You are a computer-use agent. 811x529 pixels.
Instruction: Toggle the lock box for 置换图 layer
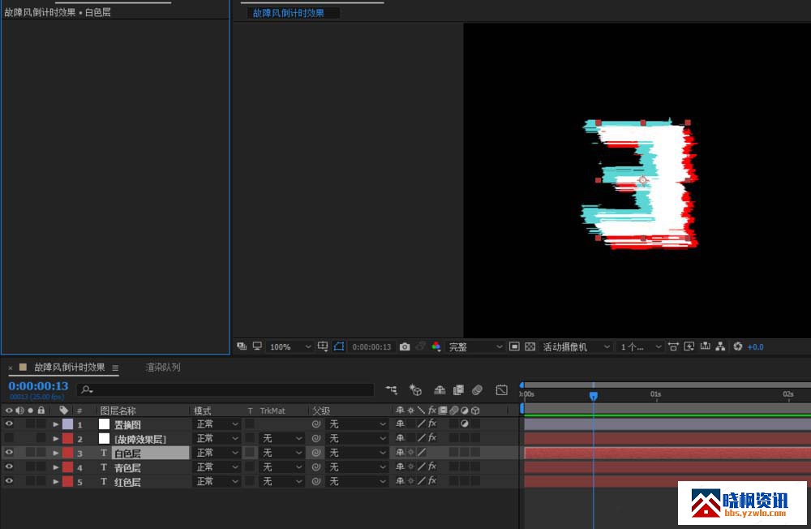point(41,424)
